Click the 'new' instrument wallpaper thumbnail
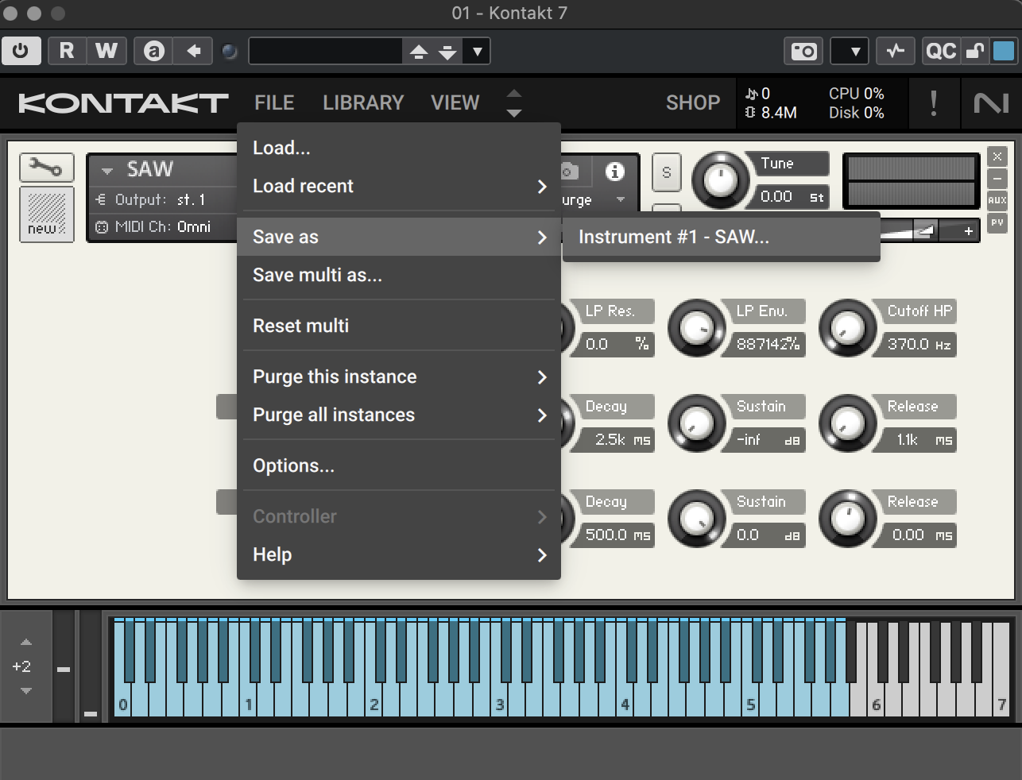1022x780 pixels. coord(47,214)
